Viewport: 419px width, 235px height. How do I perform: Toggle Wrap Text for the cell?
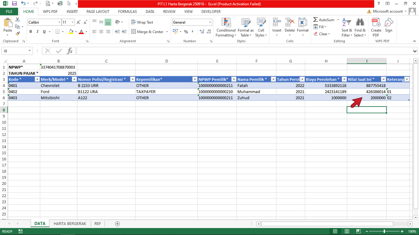(x=142, y=22)
